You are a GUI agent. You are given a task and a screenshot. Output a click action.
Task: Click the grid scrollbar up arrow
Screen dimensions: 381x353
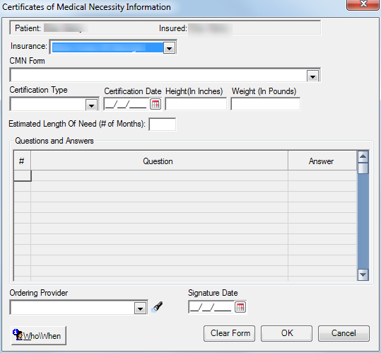[x=363, y=156]
